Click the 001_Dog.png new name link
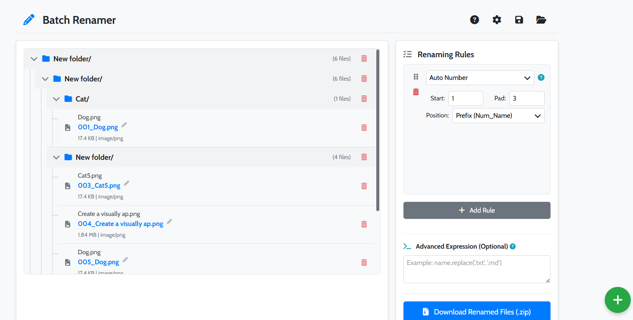 point(98,127)
